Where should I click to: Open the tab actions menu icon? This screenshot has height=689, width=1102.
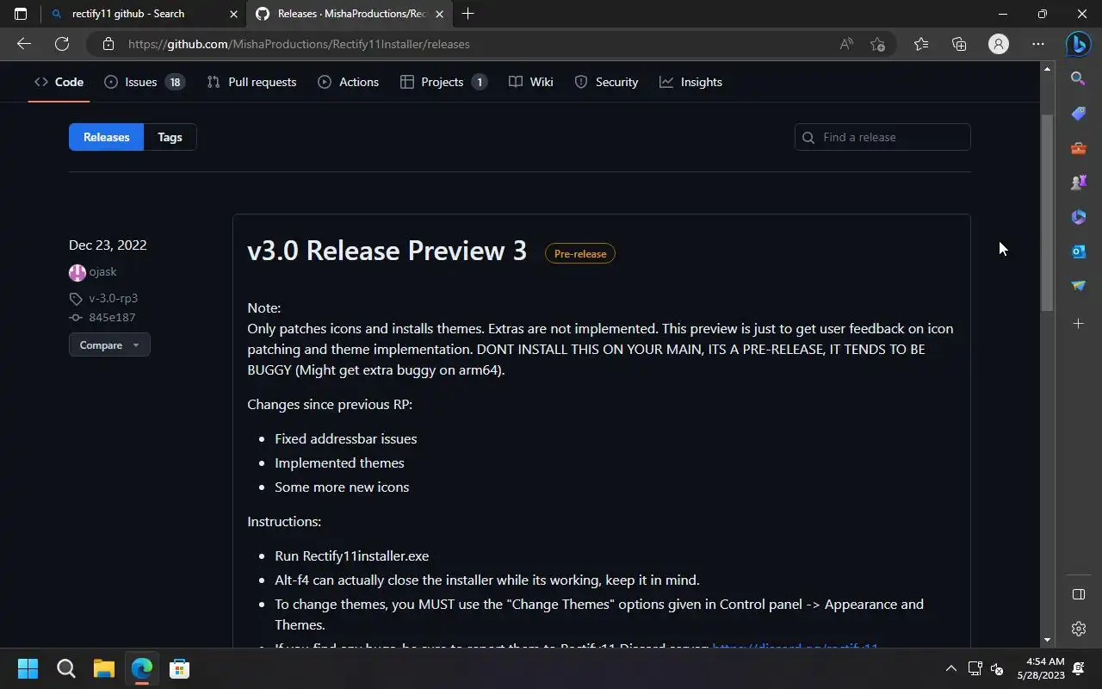point(21,14)
